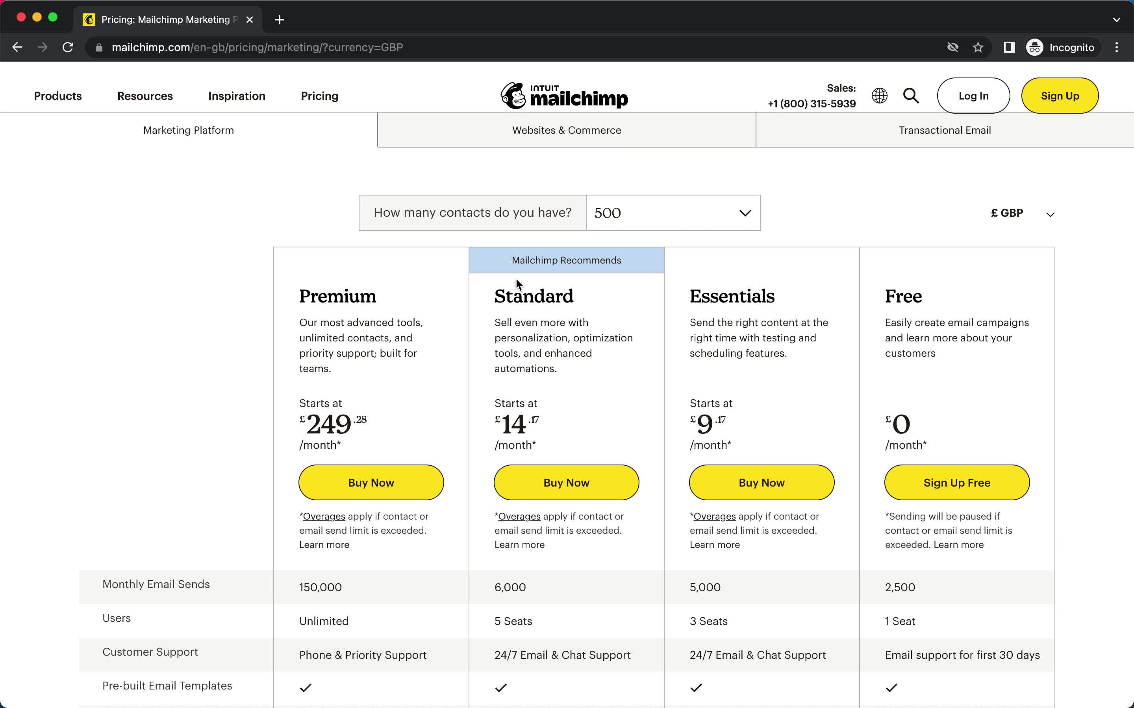Click the Sign Up button
Viewport: 1134px width, 708px height.
click(1060, 96)
